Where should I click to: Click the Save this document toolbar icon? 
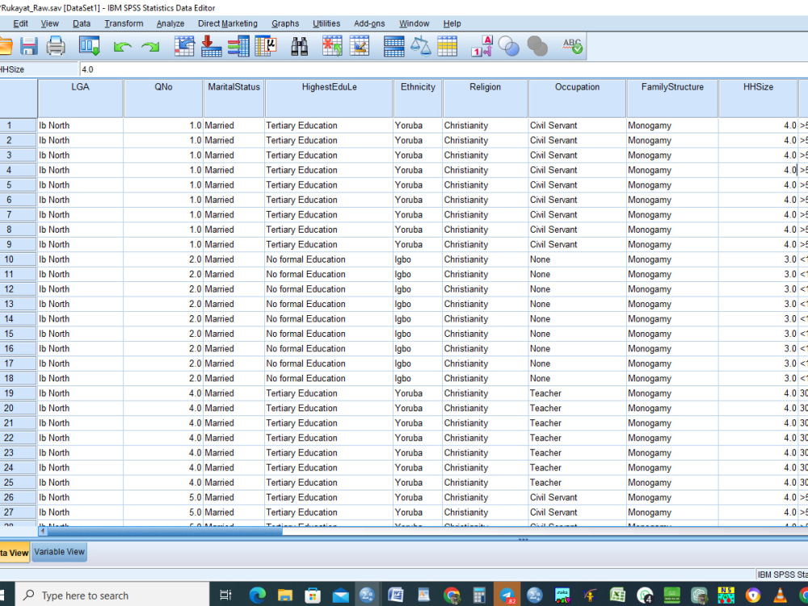click(x=29, y=46)
